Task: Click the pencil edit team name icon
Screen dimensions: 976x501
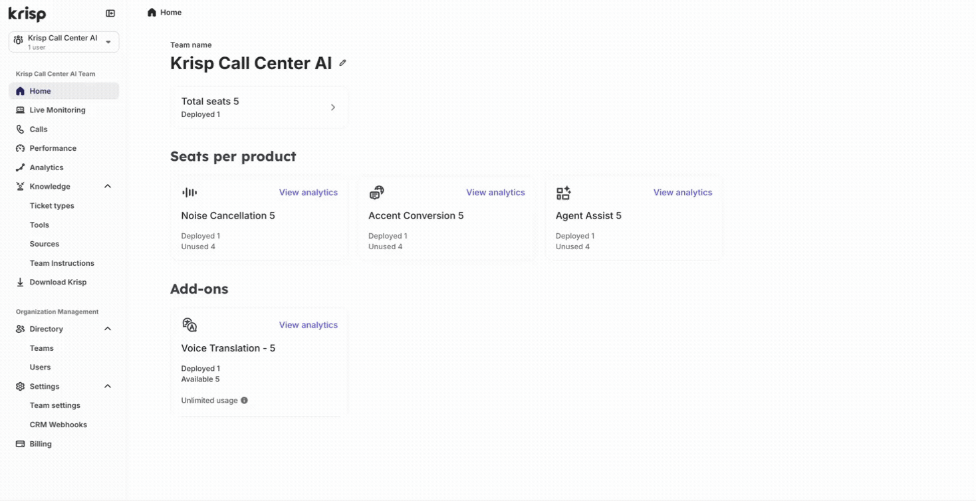Action: point(343,63)
